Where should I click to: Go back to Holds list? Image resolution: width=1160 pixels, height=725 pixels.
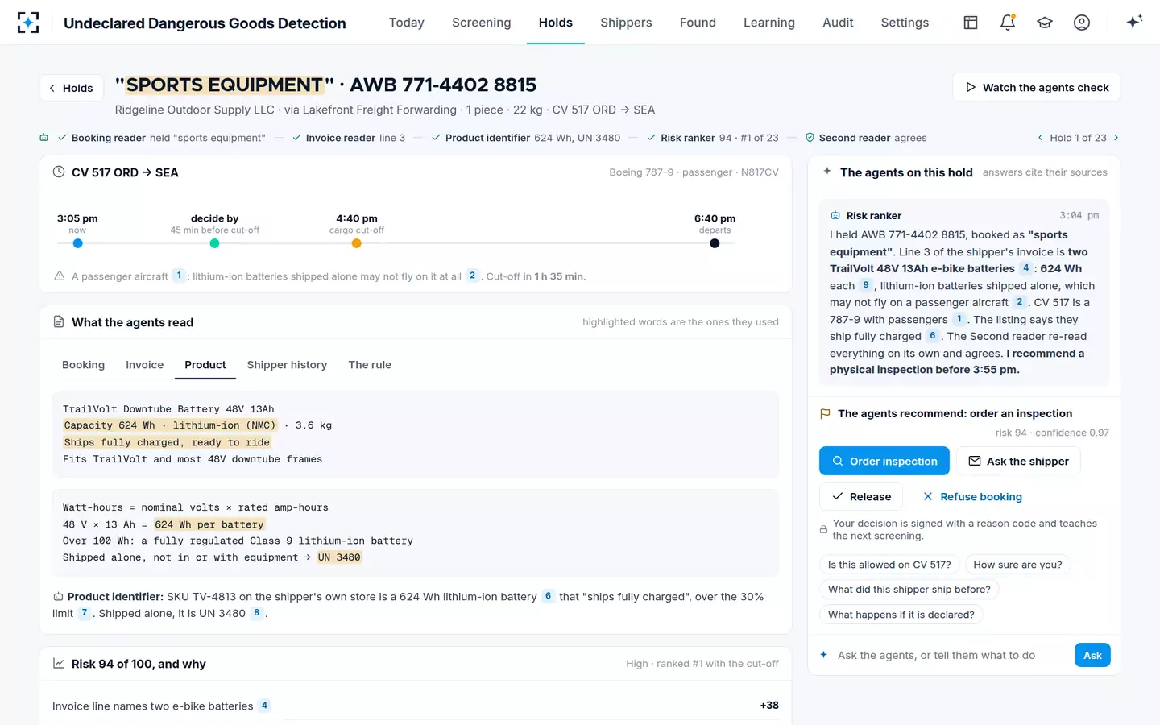pos(72,88)
